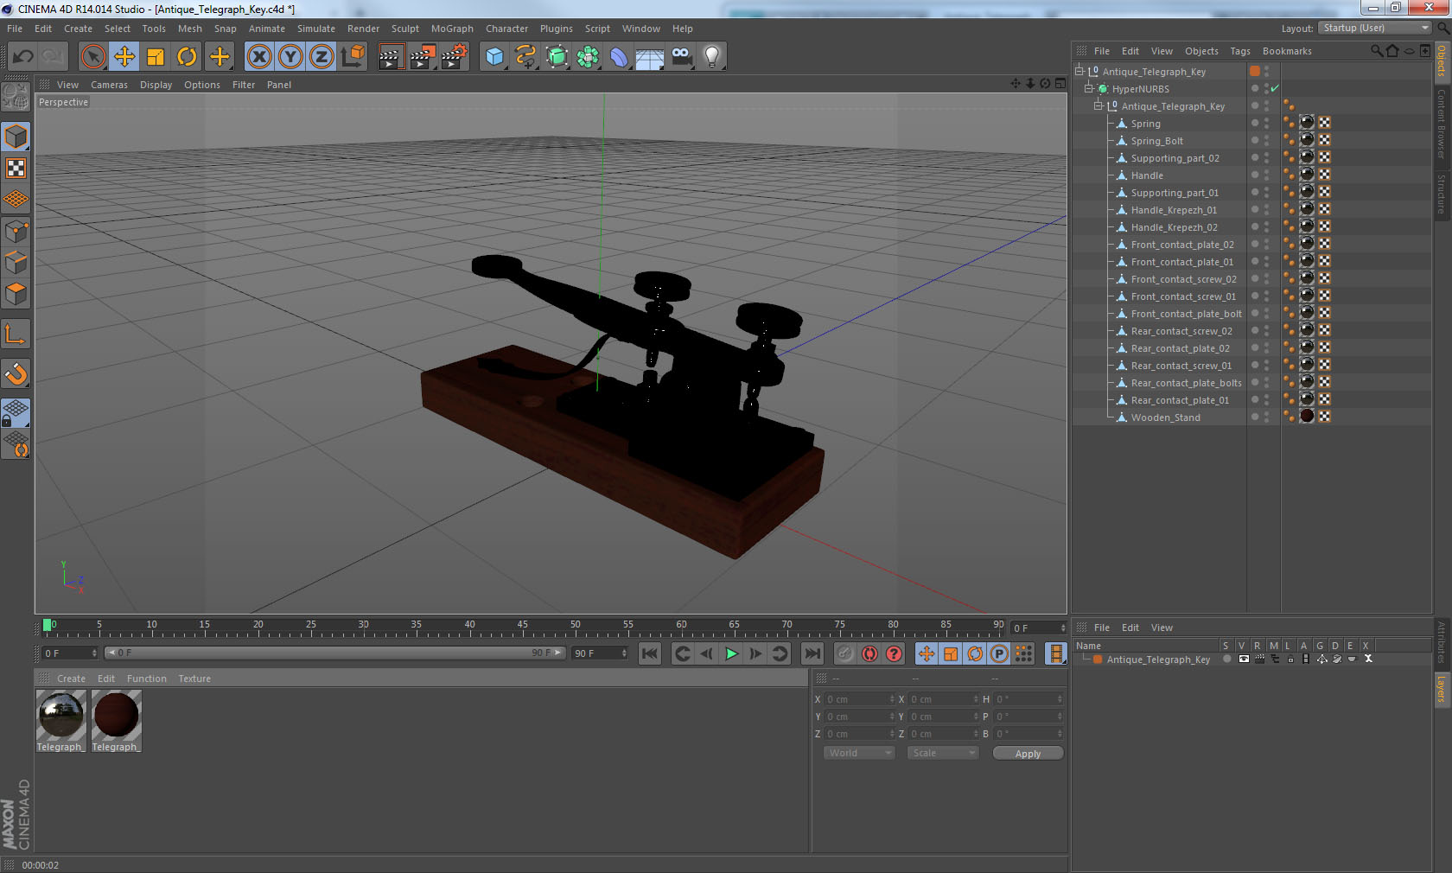Open the spline pen tools

pos(525,57)
